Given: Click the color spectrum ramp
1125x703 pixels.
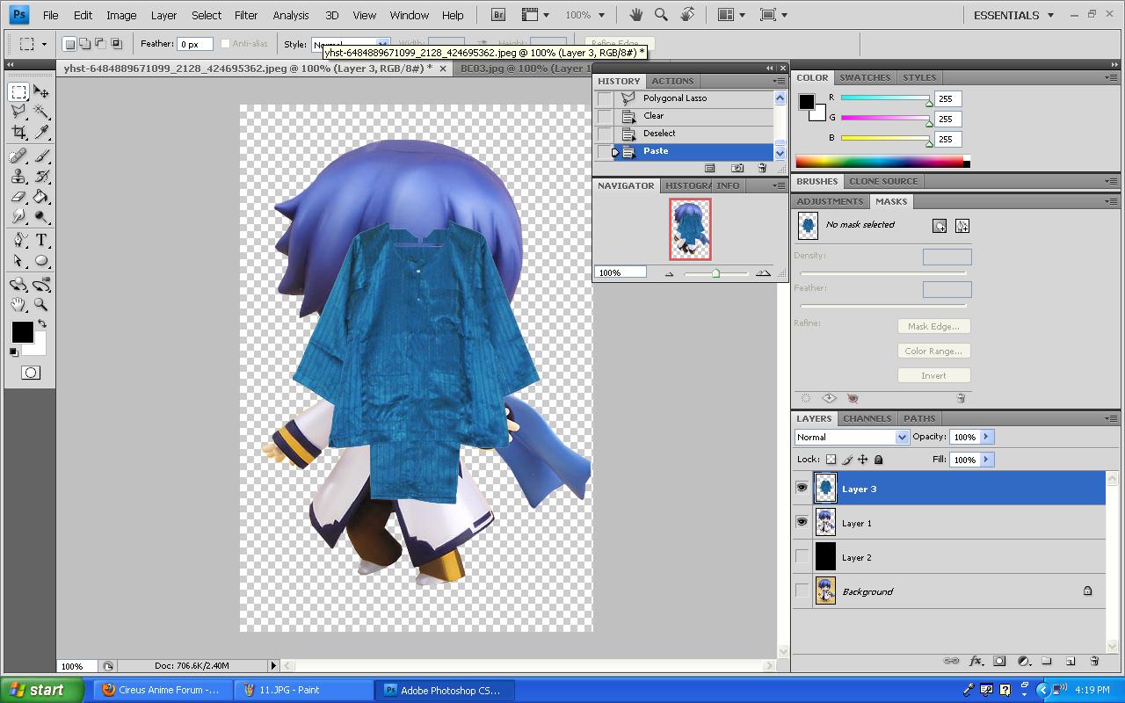Looking at the screenshot, I should coord(879,162).
